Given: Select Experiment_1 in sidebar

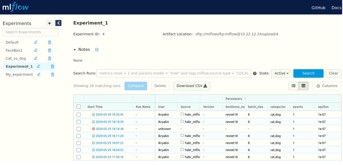Looking at the screenshot, I should click(x=19, y=67).
